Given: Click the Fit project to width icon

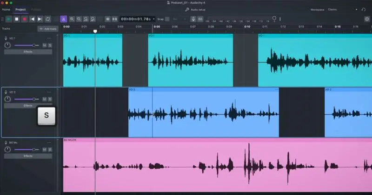Looking at the screenshot, I should tap(93, 19).
